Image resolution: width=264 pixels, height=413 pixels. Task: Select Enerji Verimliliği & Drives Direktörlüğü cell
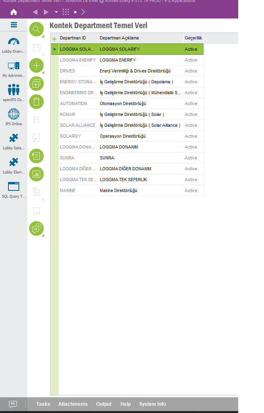pos(141,71)
